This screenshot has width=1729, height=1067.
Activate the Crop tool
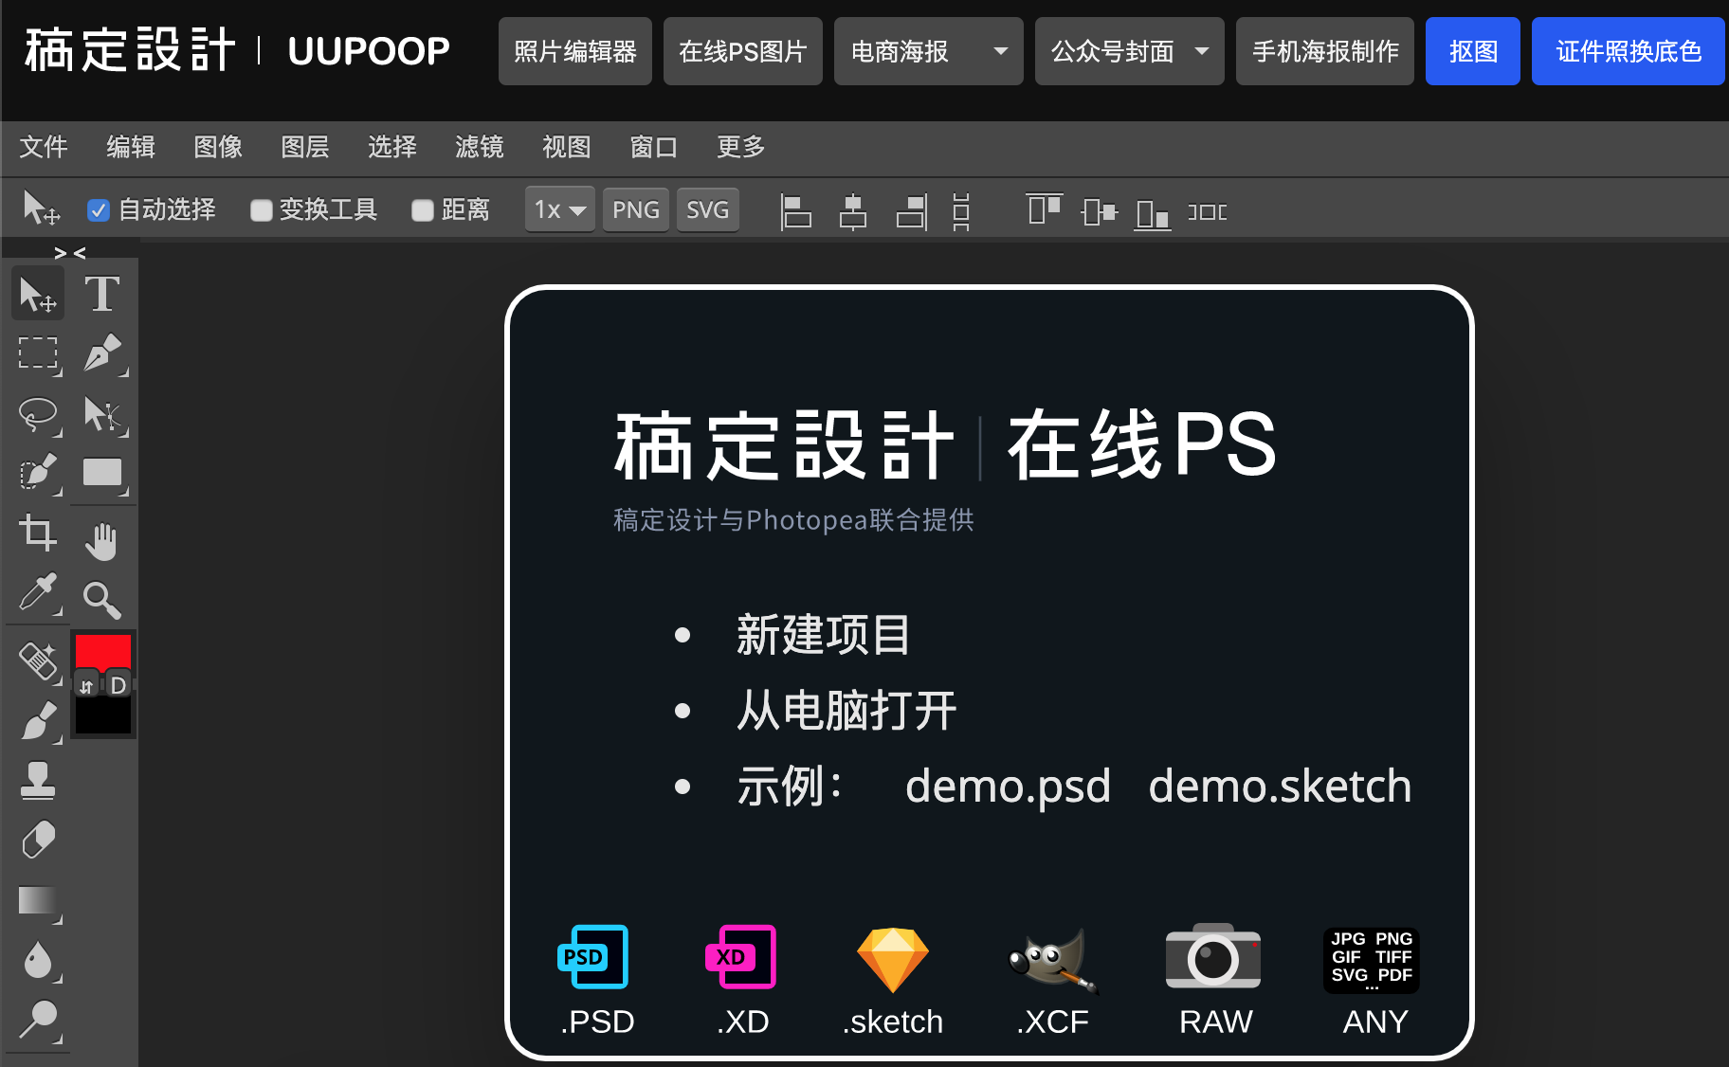pyautogui.click(x=38, y=533)
